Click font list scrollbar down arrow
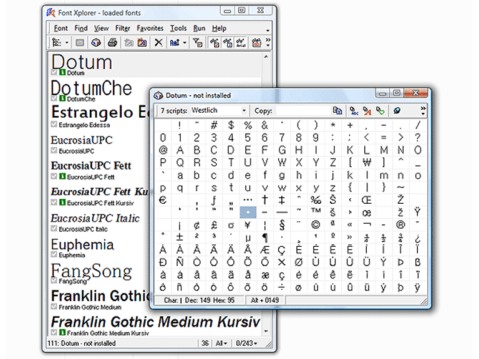The height and width of the screenshot is (359, 479). click(x=266, y=331)
